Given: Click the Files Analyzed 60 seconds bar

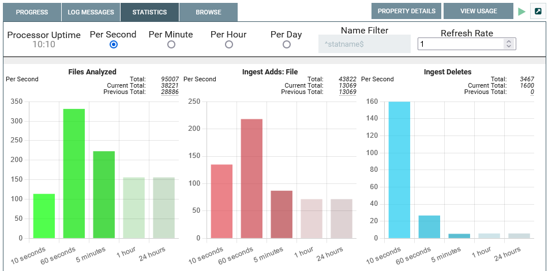Looking at the screenshot, I should (x=74, y=173).
